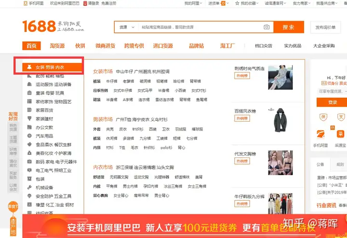Open the 进口货源 navigation tab
Screen dimensions: 347x238
click(x=163, y=46)
